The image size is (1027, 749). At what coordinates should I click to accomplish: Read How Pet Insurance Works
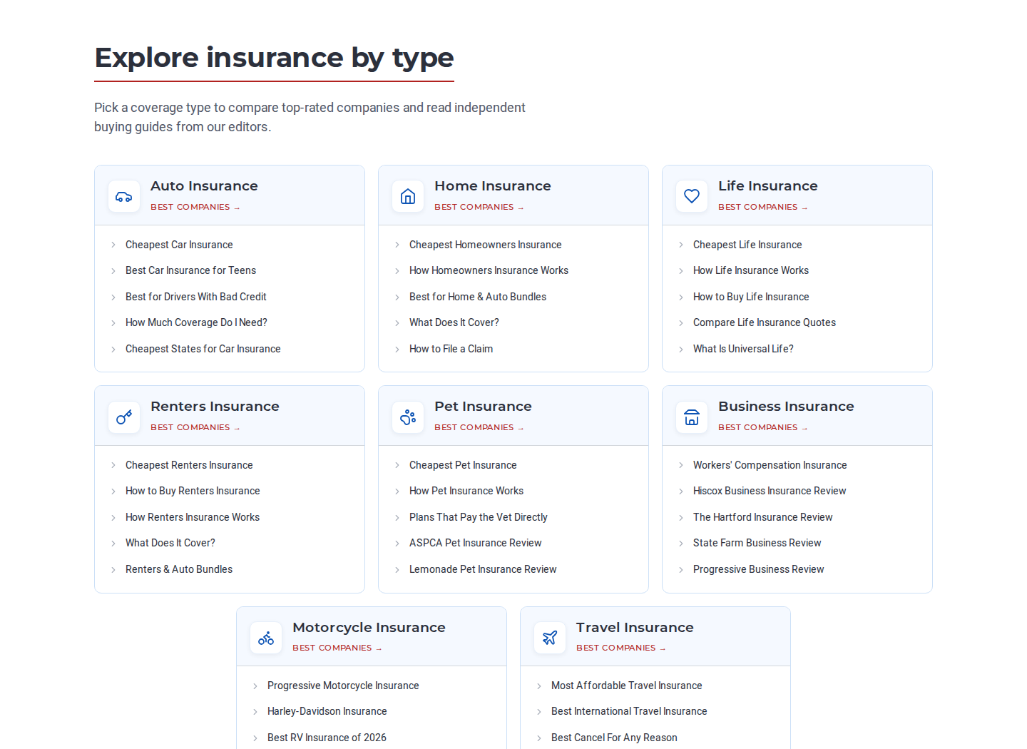click(466, 491)
